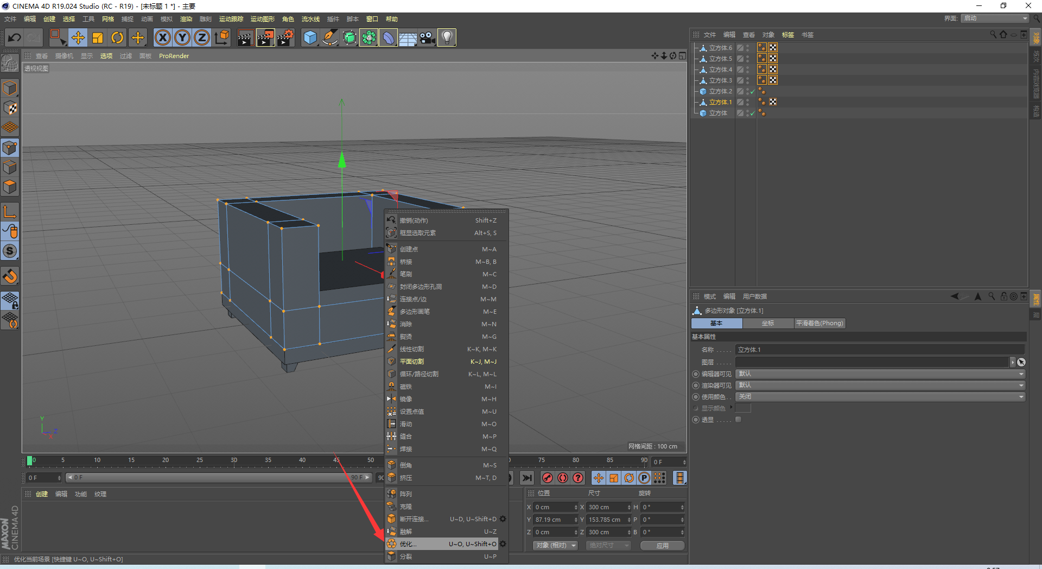Toggle the 透显 checkbox
This screenshot has width=1042, height=569.
(x=738, y=420)
